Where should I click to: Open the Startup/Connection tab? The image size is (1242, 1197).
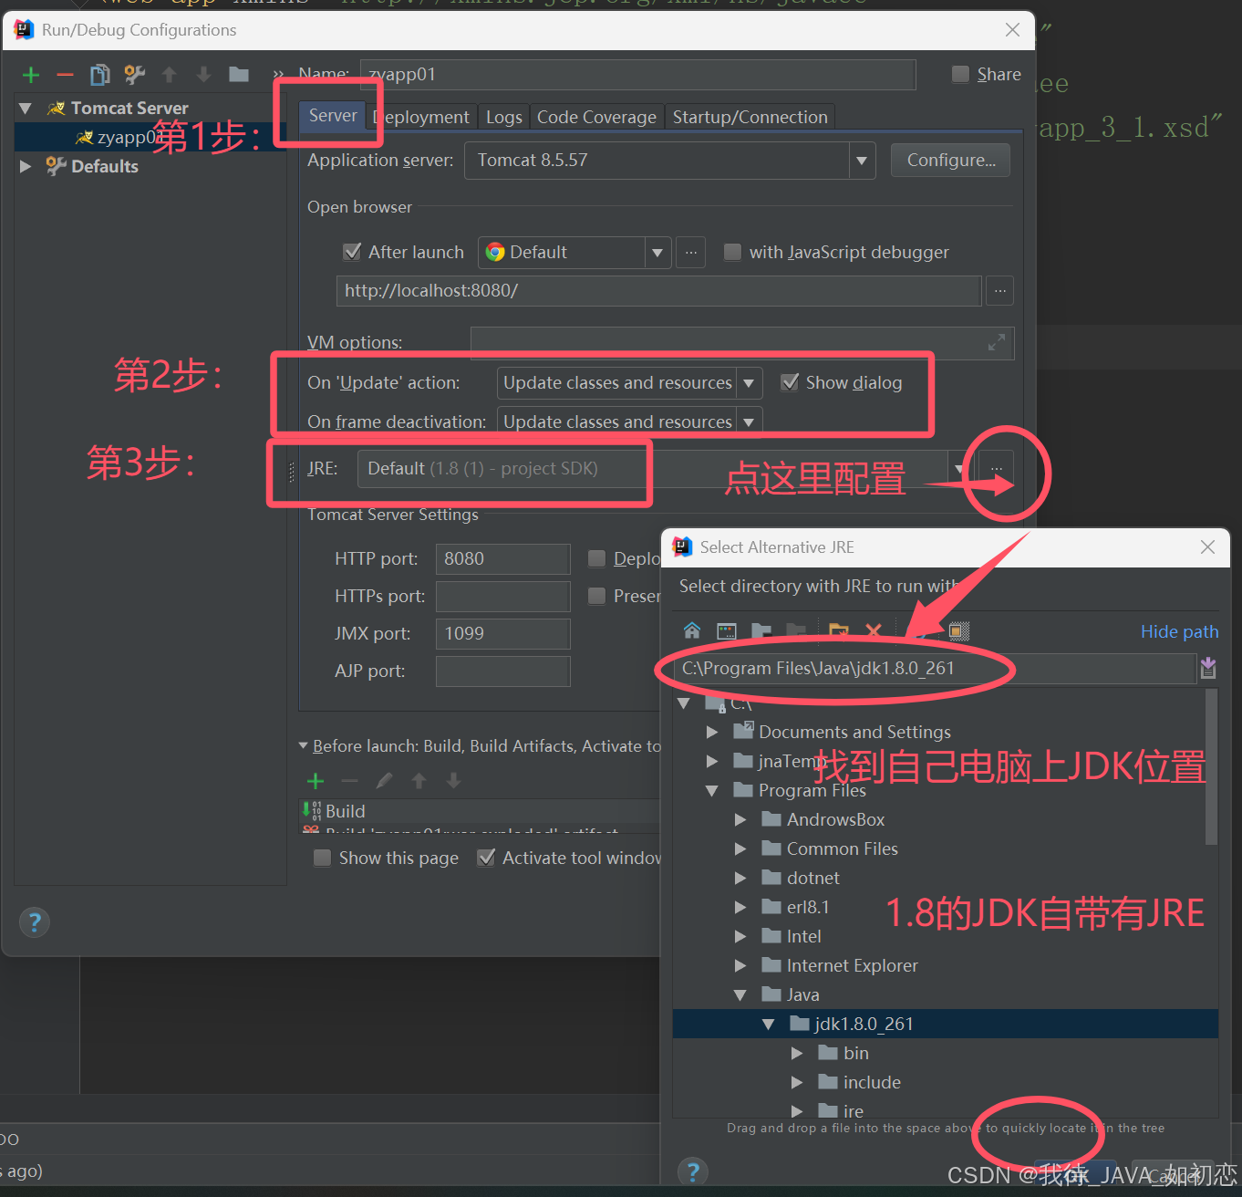point(750,117)
